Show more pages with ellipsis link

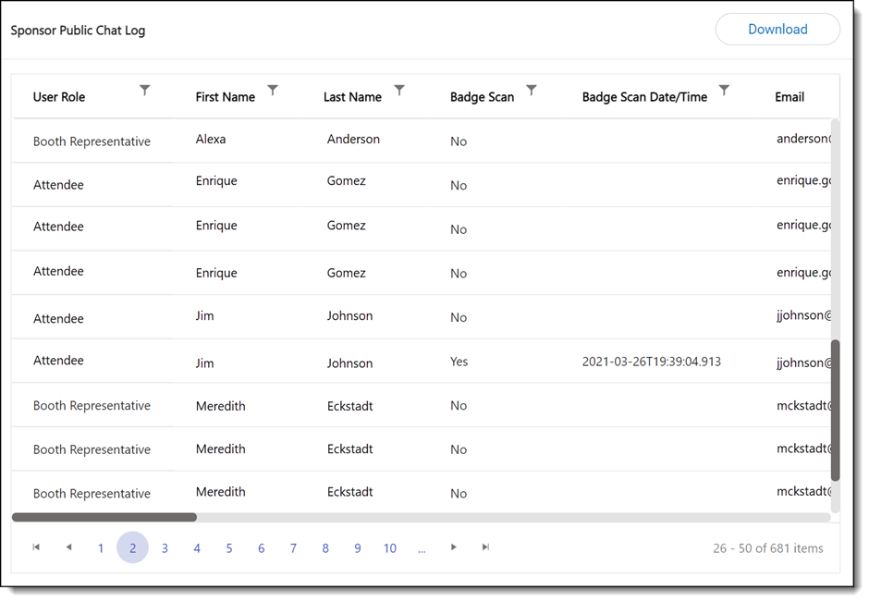pos(422,548)
